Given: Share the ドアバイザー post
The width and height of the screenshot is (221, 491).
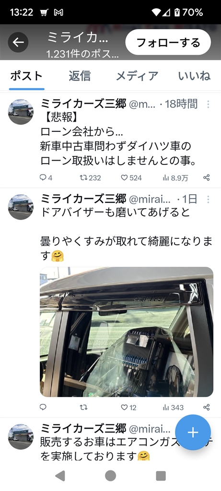Looking at the screenshot, I should 206,408.
